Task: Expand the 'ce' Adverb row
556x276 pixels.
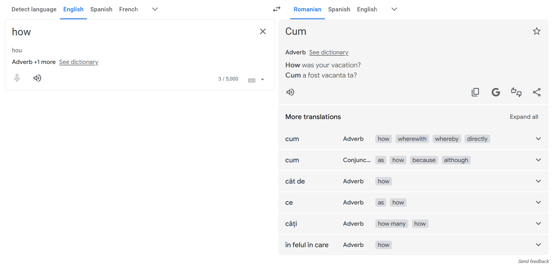Action: coord(538,202)
